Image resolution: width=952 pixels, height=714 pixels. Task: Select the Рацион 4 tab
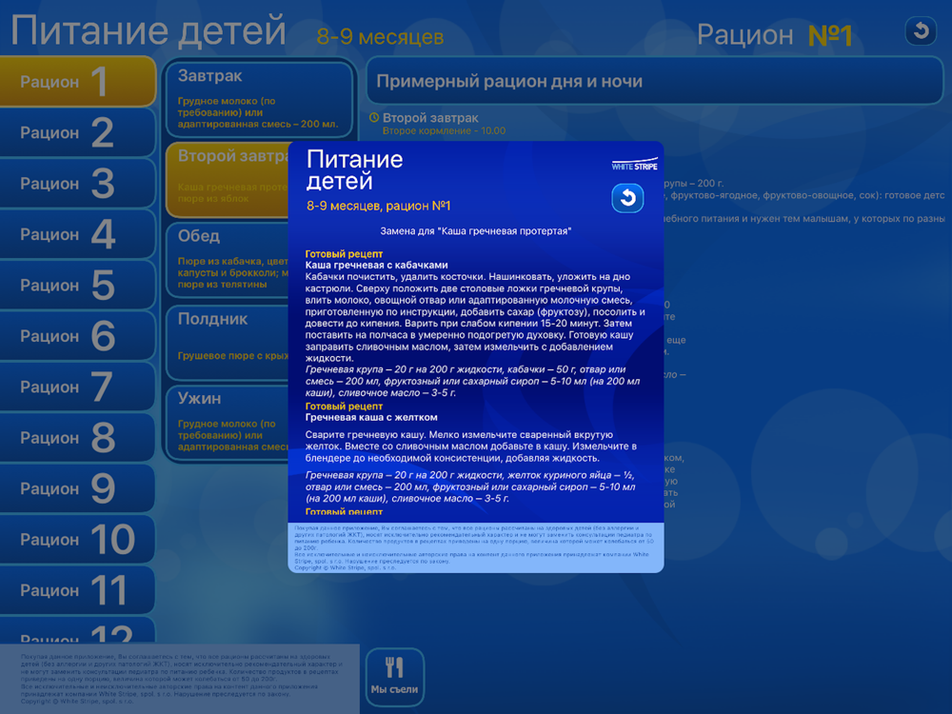tap(77, 234)
